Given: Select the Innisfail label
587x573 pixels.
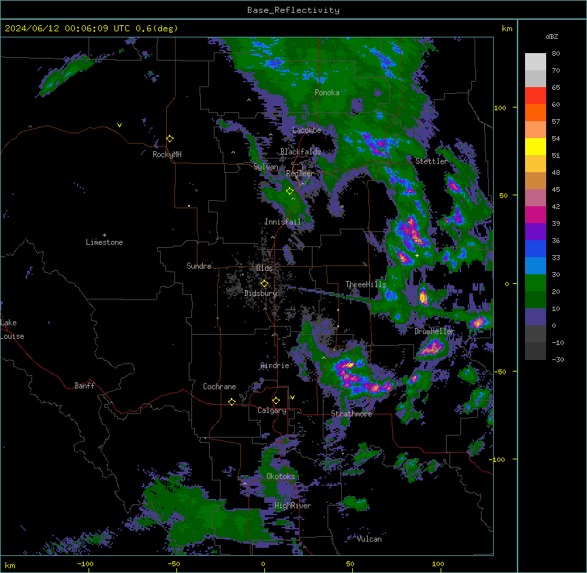Looking at the screenshot, I should (283, 222).
